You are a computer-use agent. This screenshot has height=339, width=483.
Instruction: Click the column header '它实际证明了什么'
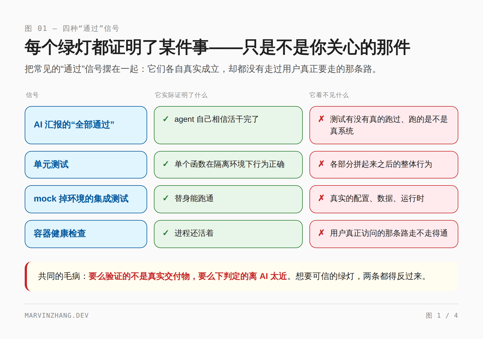point(181,95)
